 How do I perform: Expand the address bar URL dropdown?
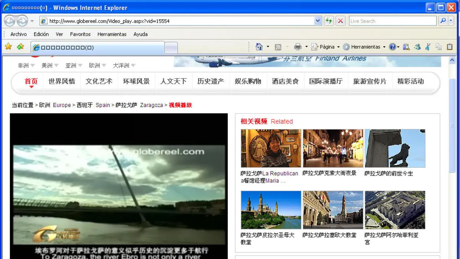point(318,21)
